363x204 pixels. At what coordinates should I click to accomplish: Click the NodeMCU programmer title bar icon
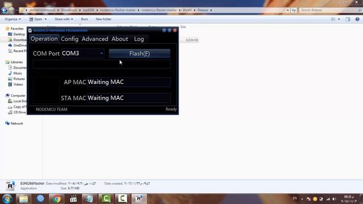pyautogui.click(x=30, y=30)
